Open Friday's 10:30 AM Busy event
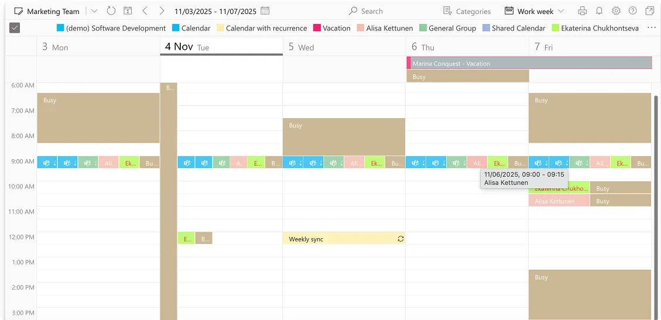The width and height of the screenshot is (661, 320). pos(621,201)
